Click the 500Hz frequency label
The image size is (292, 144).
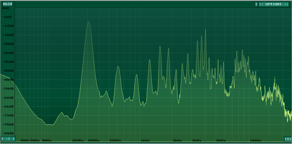[x=115, y=140]
